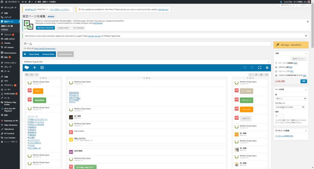Screen dimensions: 314x169
Task: Click Edit Page - YellowPencil button
Action: coord(291,45)
